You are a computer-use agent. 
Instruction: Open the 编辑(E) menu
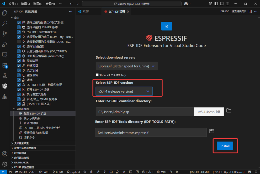pos(25,4)
